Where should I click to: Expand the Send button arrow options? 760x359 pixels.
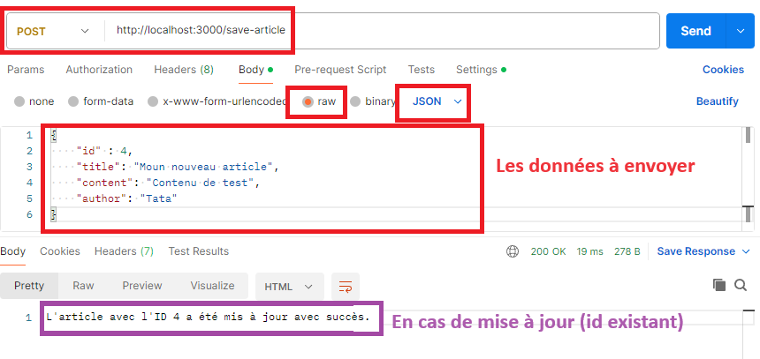[740, 31]
